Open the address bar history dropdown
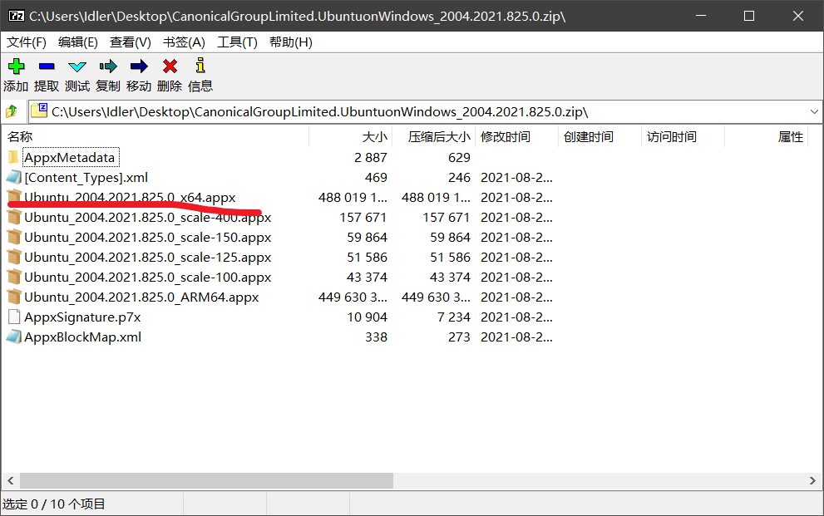 (x=813, y=110)
